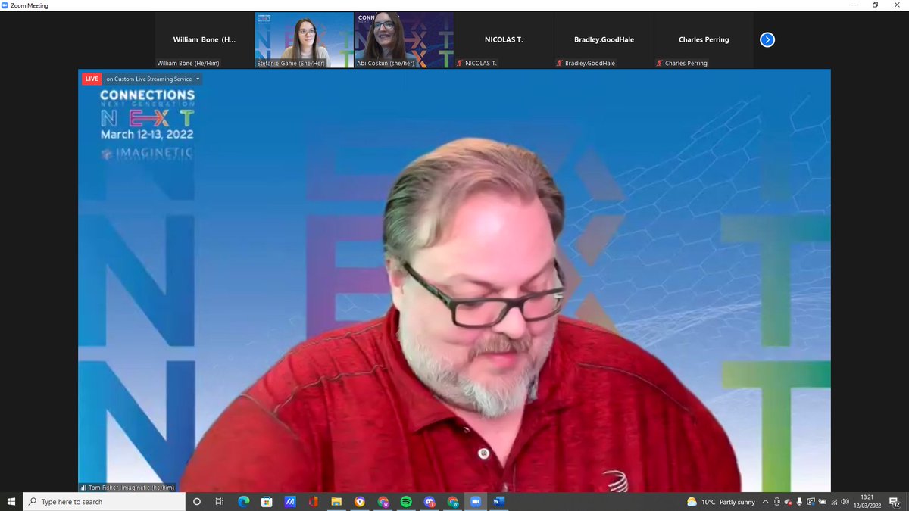Click the muted microphone icon beside Bradley.GoodHale
The height and width of the screenshot is (511, 909).
tap(561, 64)
